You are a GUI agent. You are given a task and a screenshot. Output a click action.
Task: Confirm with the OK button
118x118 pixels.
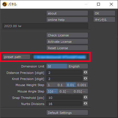[x=104, y=13]
